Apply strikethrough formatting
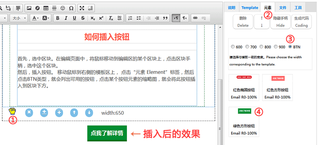This screenshot has width=318, height=145. click(83, 18)
